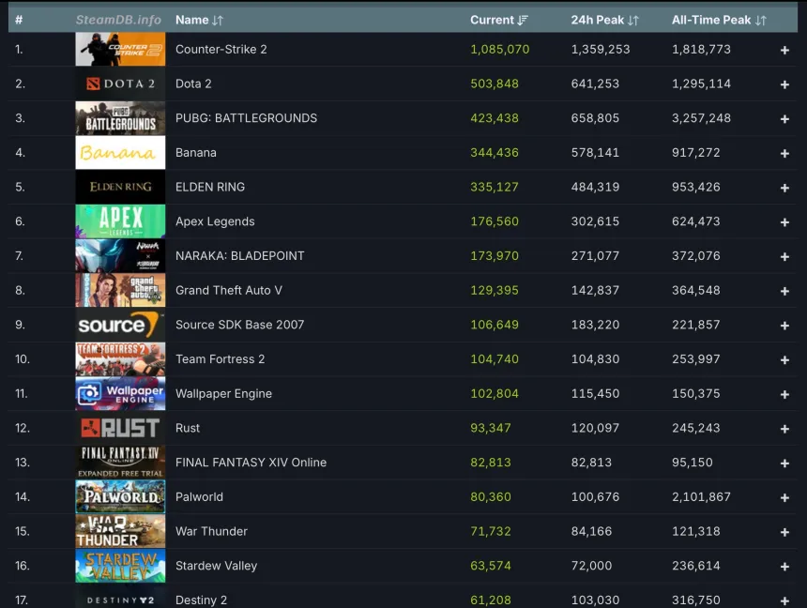Click plus icon for ELDEN RING row
Viewport: 807px width, 608px height.
coord(784,189)
